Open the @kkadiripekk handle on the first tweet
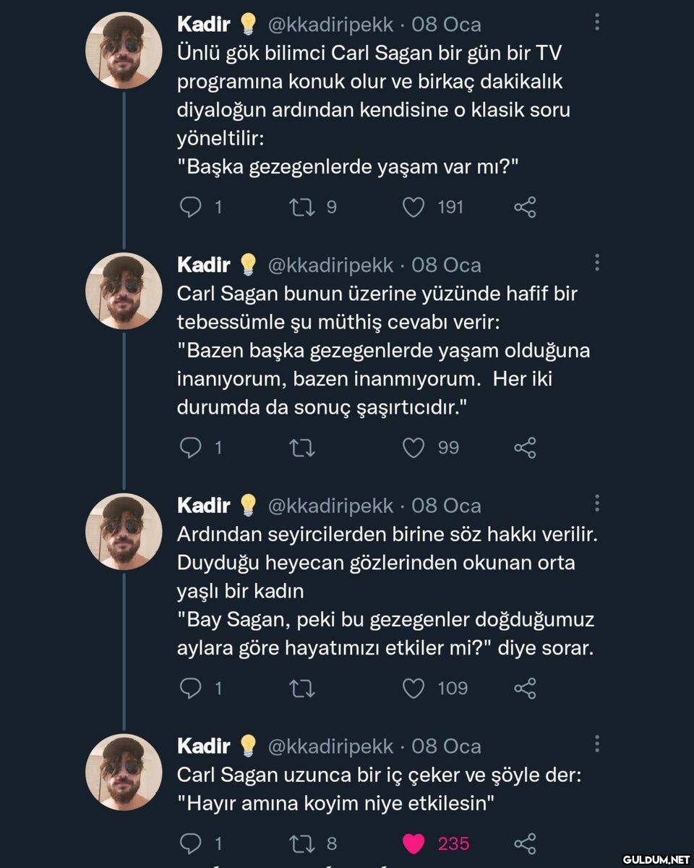 [330, 25]
